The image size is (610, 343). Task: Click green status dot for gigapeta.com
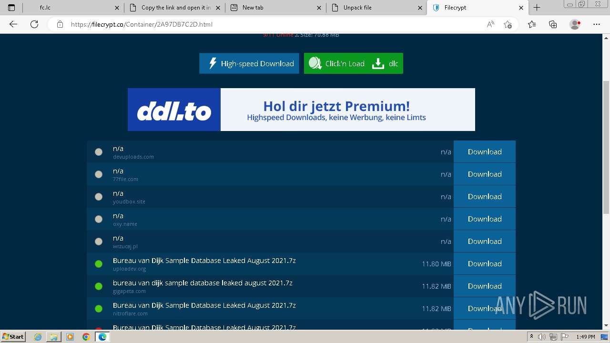[99, 286]
